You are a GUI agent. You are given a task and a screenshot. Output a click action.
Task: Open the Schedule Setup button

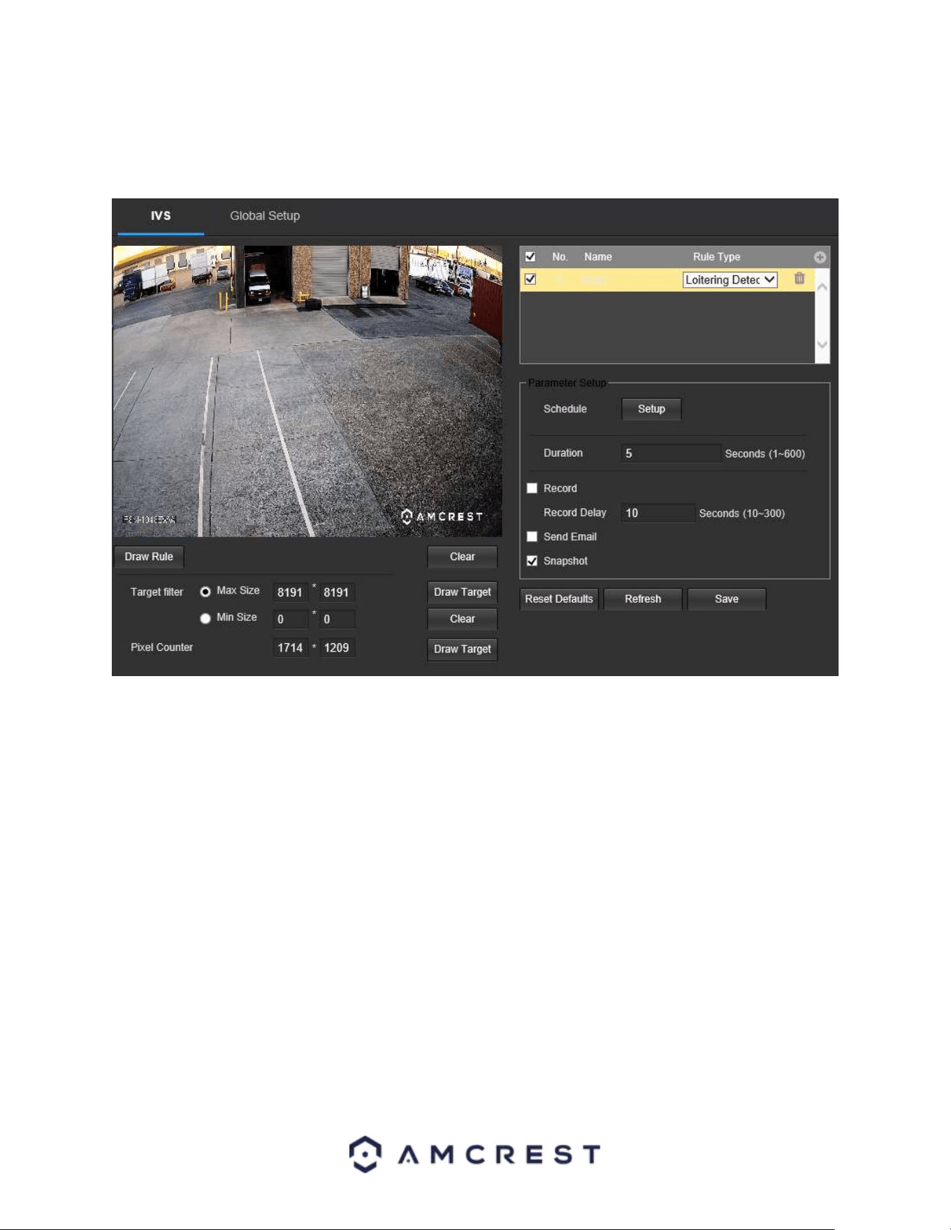pos(651,409)
